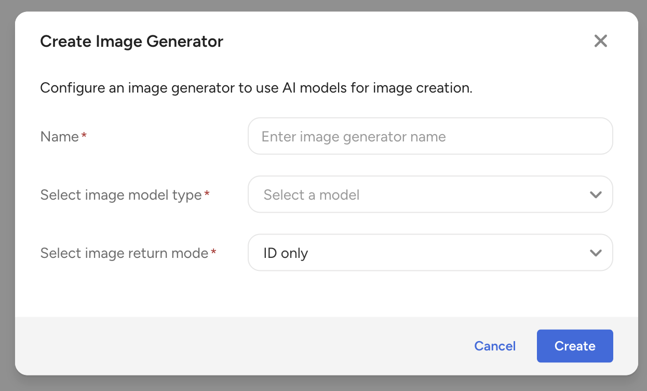The height and width of the screenshot is (391, 647).
Task: Click the Name input field
Action: point(430,136)
